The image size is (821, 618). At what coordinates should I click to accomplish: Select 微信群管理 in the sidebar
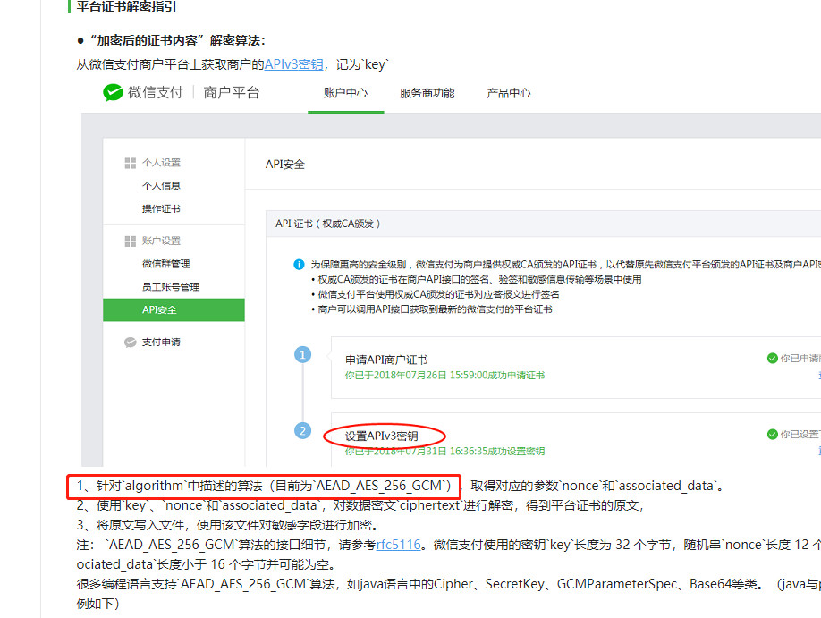click(x=166, y=264)
